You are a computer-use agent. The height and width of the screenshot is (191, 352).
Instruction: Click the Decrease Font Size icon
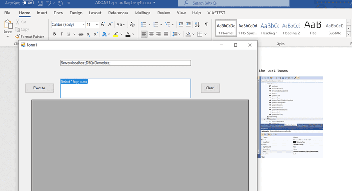pos(110,24)
